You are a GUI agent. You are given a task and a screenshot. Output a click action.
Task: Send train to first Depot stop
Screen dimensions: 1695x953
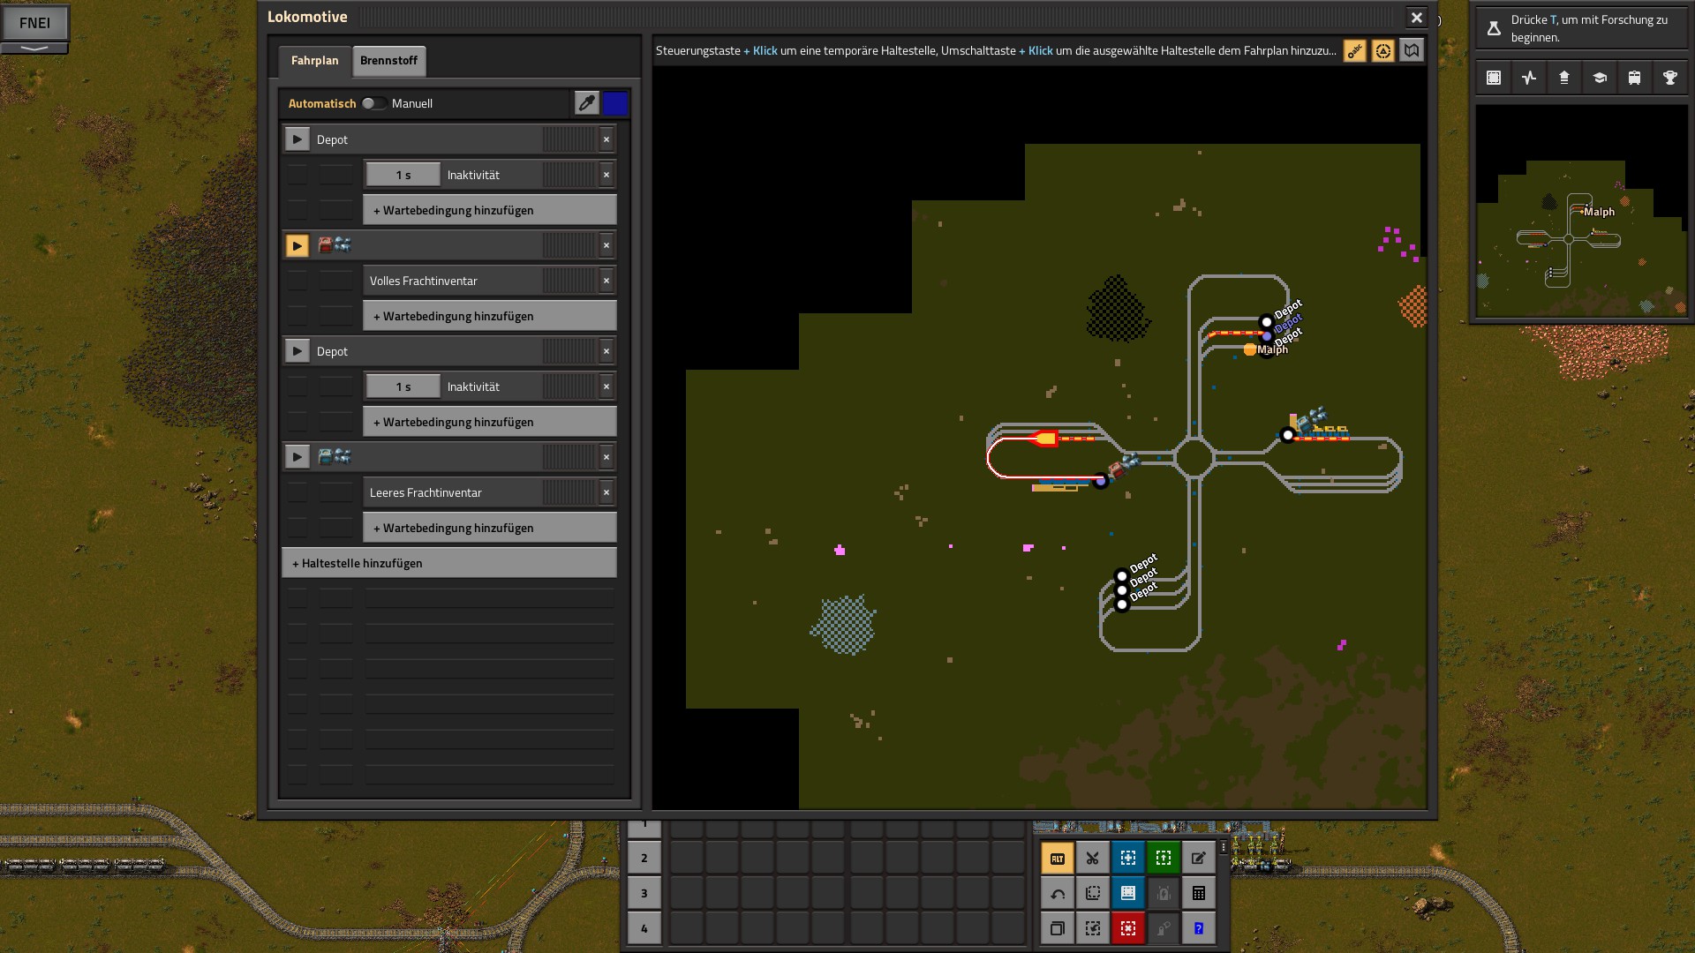[297, 139]
